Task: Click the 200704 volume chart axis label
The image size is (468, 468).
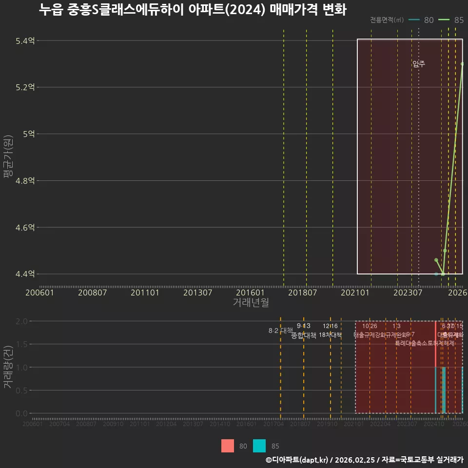Action: [x=59, y=424]
